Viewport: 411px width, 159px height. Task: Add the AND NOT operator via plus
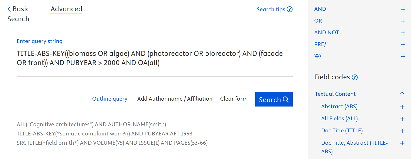[403, 33]
